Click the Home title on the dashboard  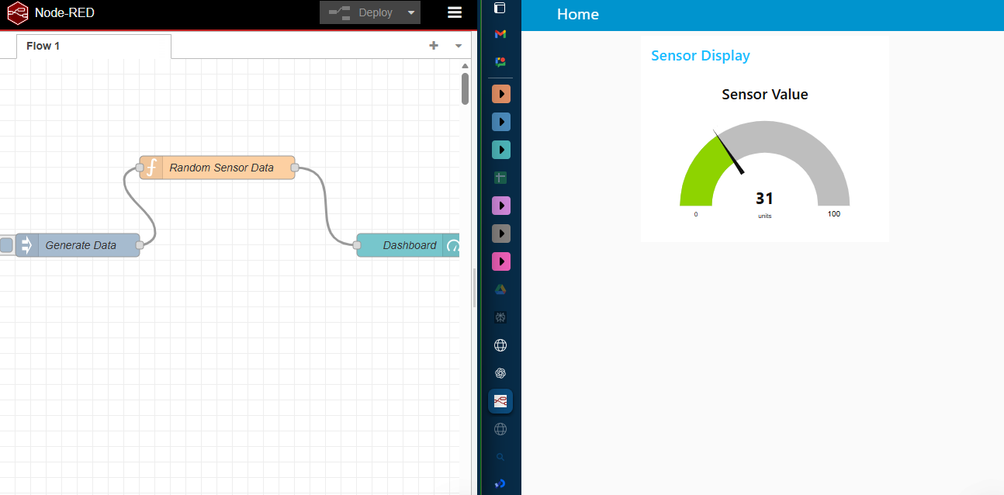pos(577,14)
